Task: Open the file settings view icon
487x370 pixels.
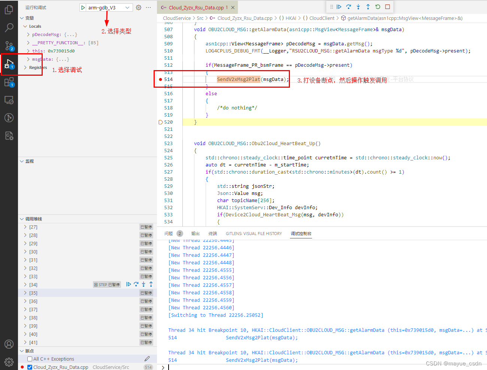Action: pyautogui.click(x=9, y=136)
